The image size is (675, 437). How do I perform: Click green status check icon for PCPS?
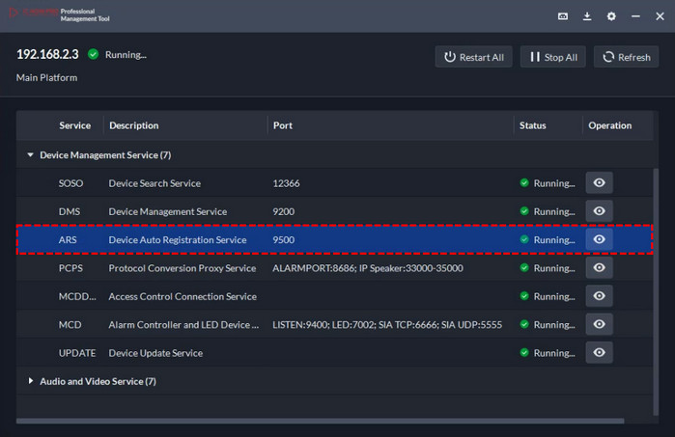(x=524, y=267)
